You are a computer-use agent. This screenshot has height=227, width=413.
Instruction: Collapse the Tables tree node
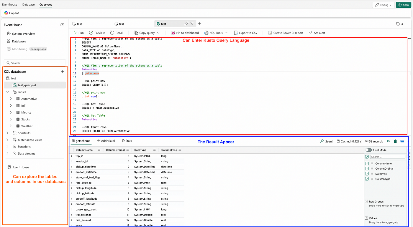click(x=7, y=92)
